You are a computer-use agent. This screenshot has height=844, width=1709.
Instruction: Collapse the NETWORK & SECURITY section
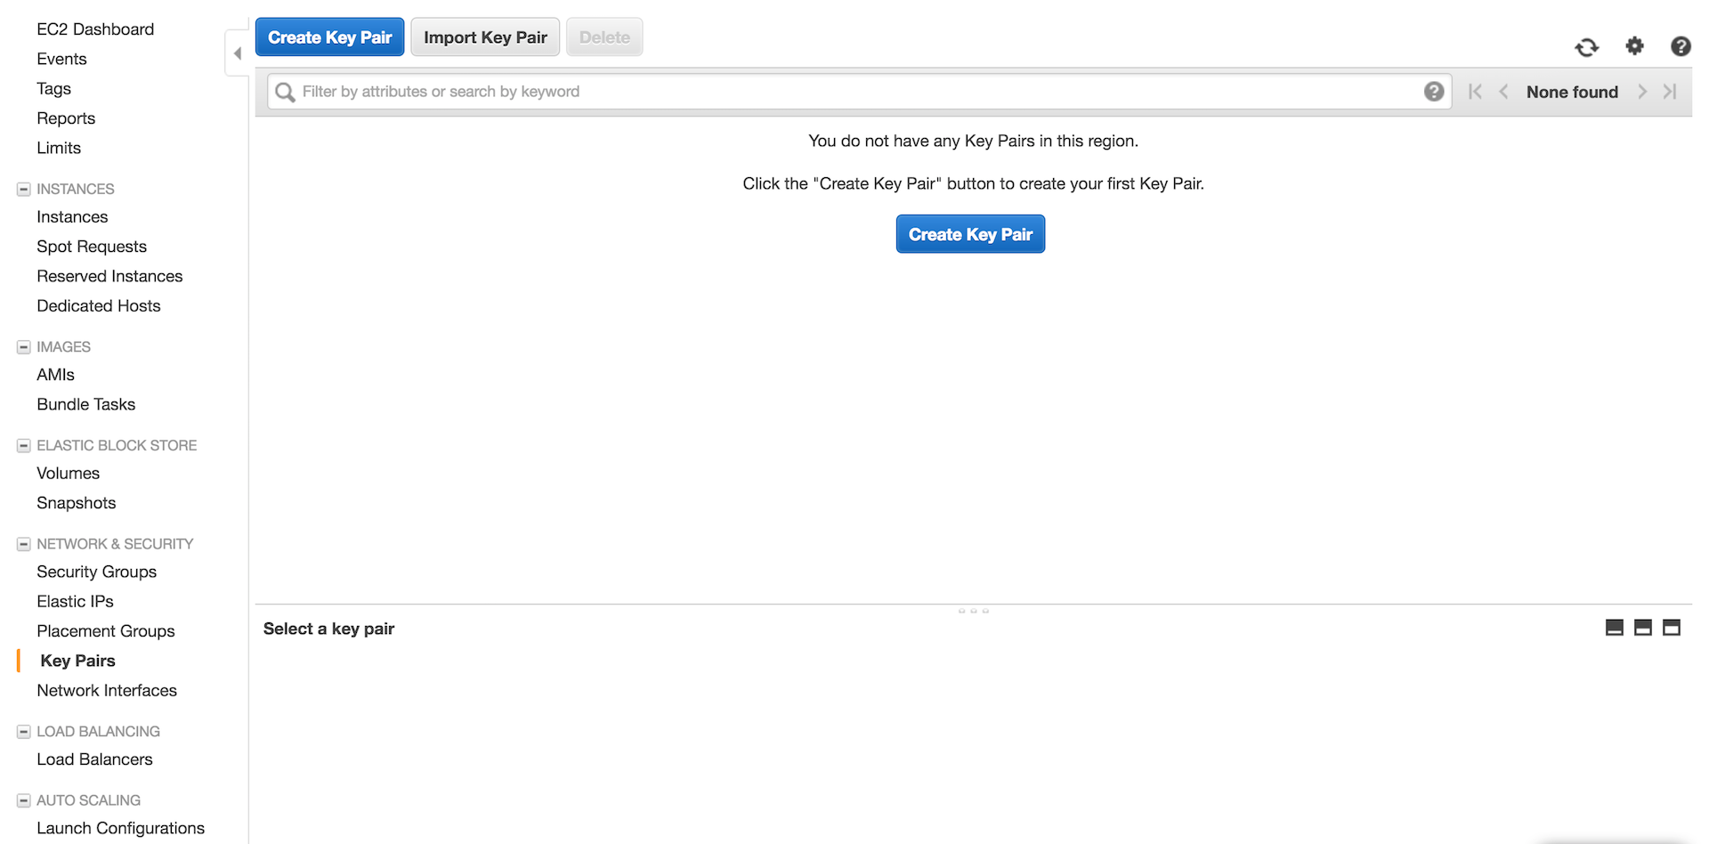coord(24,544)
